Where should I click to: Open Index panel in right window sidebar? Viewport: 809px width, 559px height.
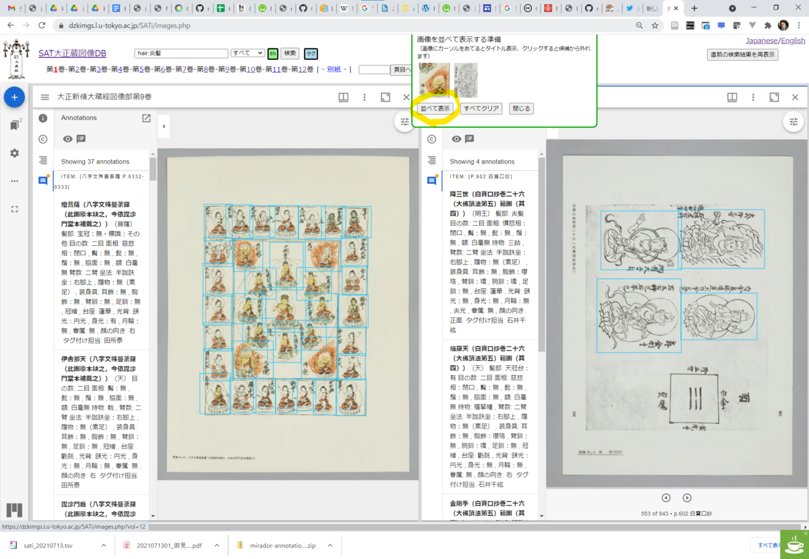432,160
